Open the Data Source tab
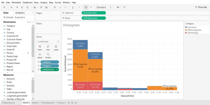Viewport: 210px width, 105px height. pos(8,103)
